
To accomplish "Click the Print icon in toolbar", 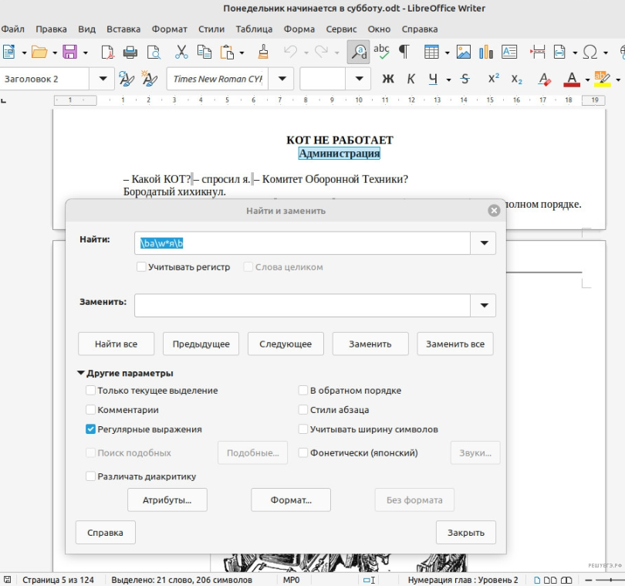I will [130, 52].
